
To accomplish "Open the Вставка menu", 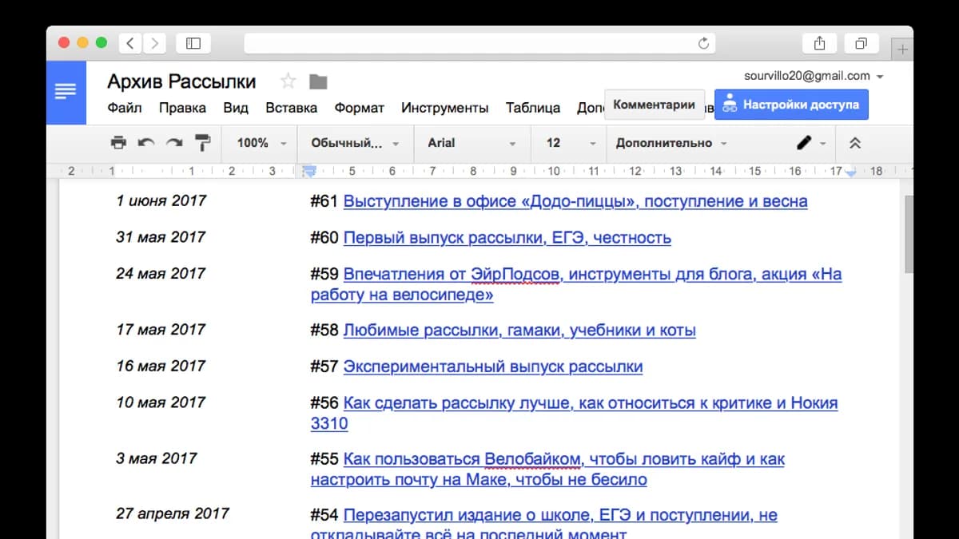I will [291, 108].
